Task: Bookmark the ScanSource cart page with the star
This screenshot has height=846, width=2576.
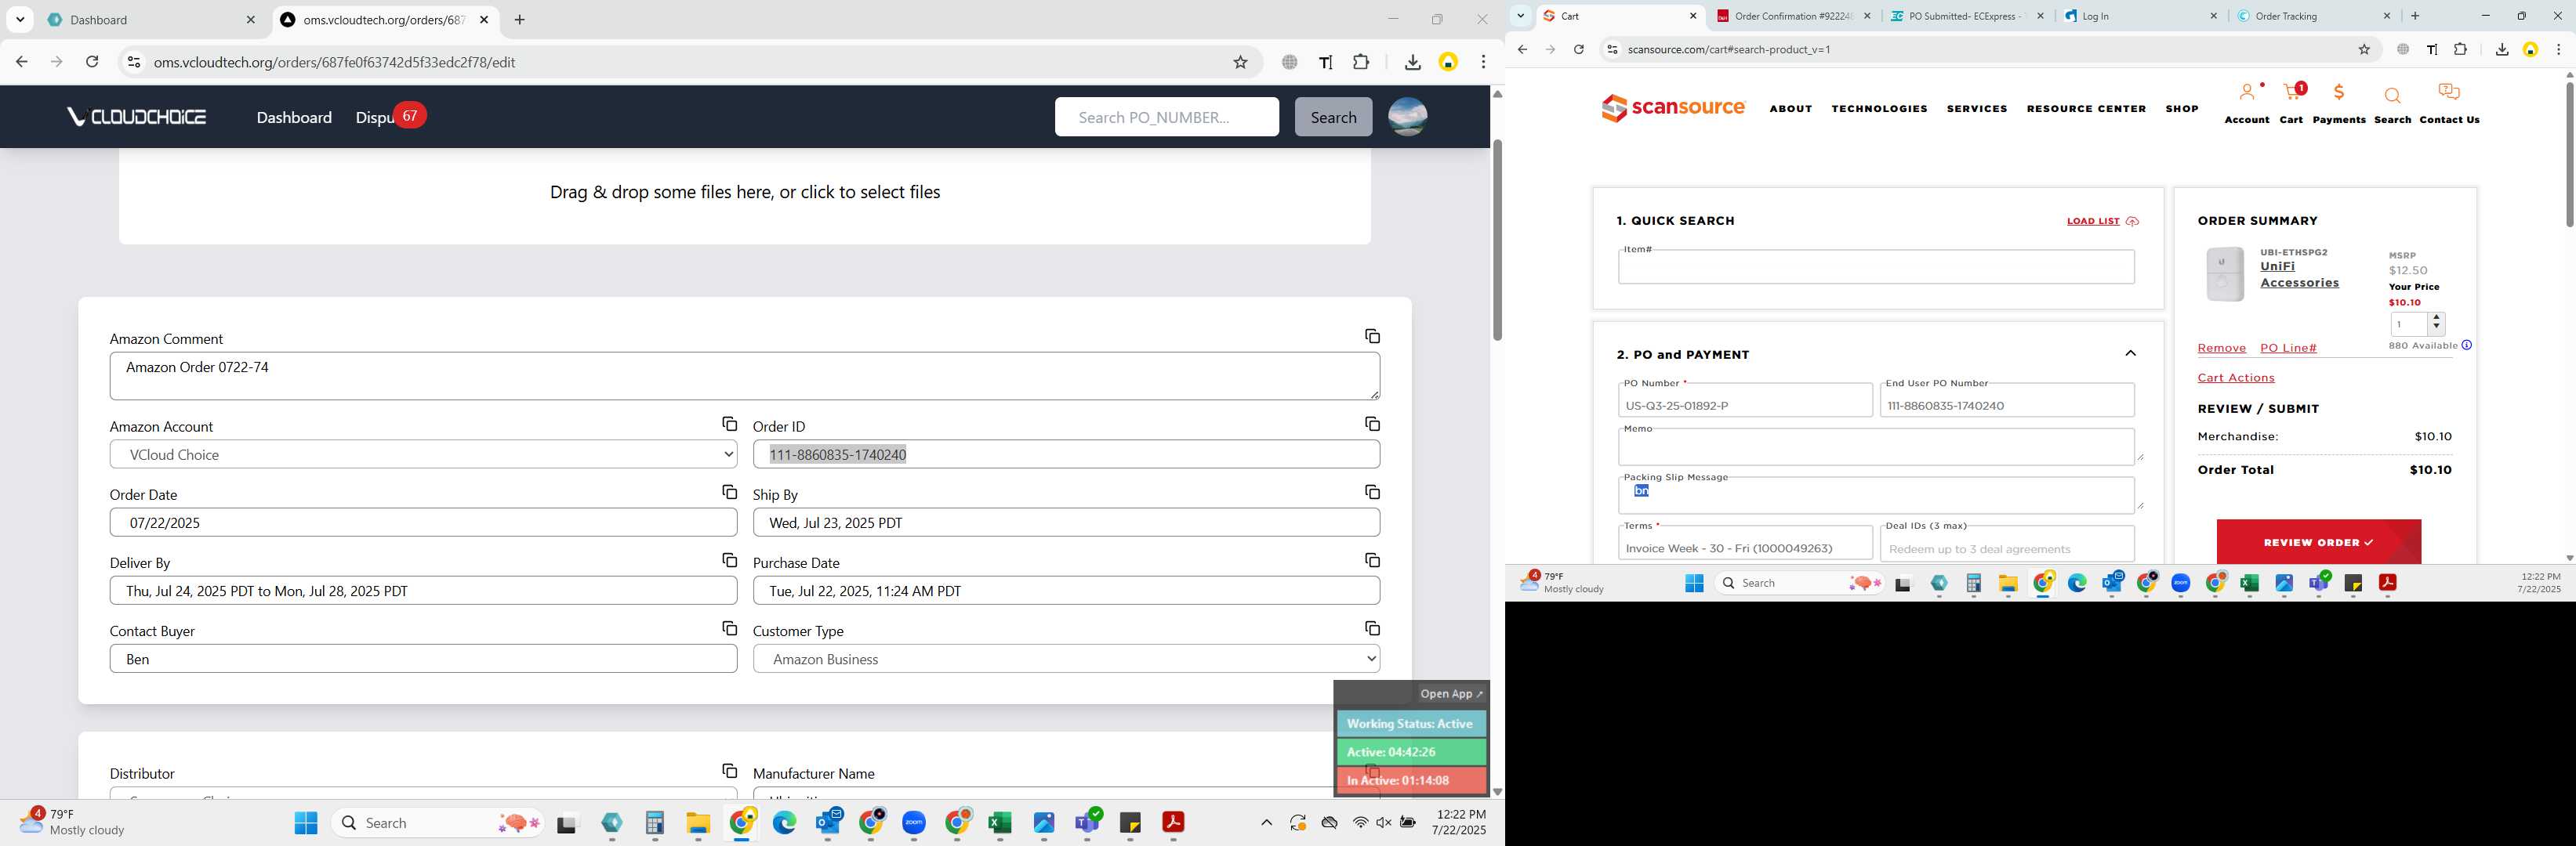Action: coord(2364,49)
